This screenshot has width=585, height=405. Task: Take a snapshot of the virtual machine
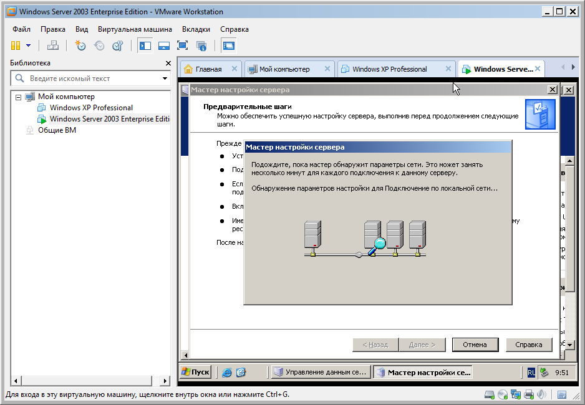pyautogui.click(x=80, y=46)
